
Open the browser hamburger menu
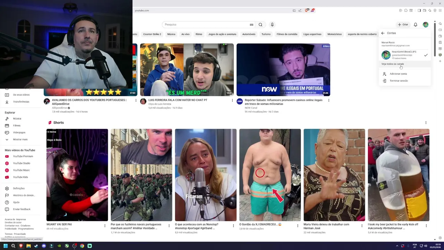440,10
